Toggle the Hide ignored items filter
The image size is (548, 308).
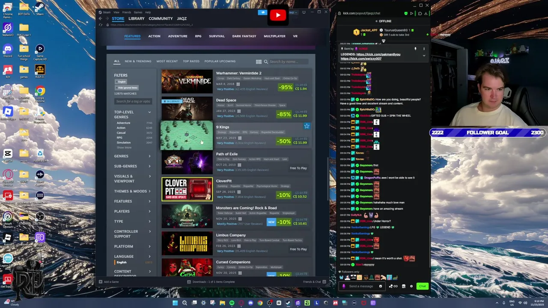127,88
